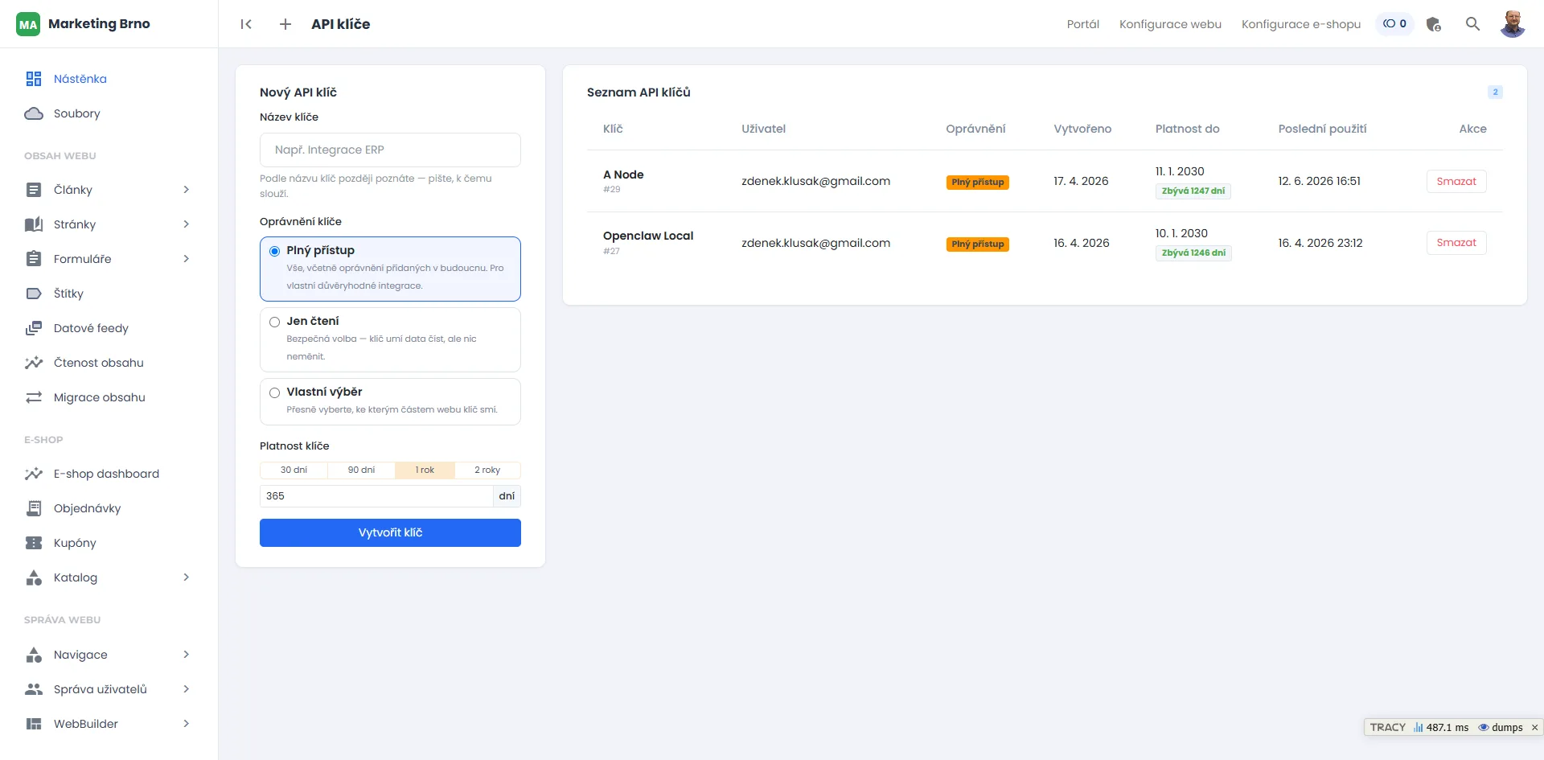Image resolution: width=1544 pixels, height=760 pixels.
Task: Click the Migrace obsahu arrows icon
Action: pyautogui.click(x=34, y=397)
